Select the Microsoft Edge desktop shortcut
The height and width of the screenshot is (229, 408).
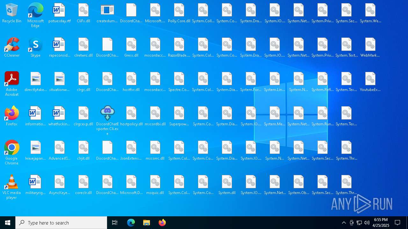click(35, 15)
